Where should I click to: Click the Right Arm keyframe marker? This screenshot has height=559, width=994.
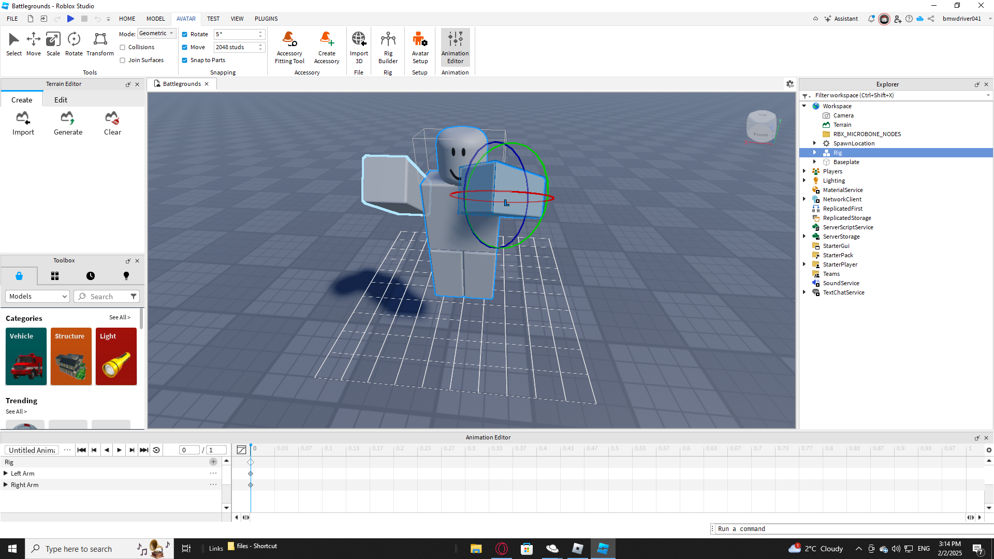click(251, 485)
